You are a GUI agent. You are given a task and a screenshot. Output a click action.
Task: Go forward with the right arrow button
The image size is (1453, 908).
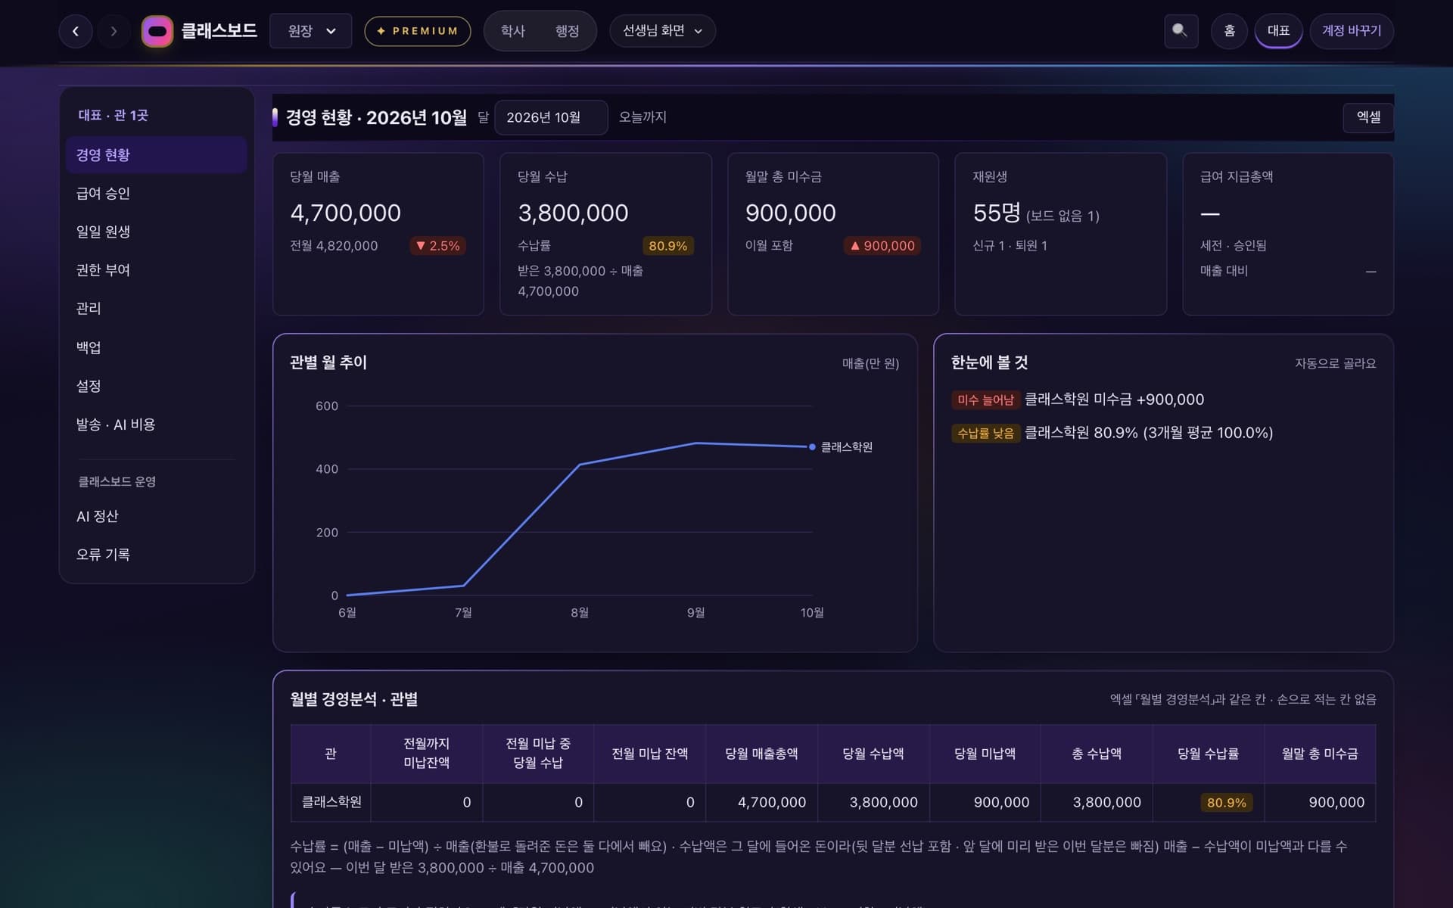(114, 31)
